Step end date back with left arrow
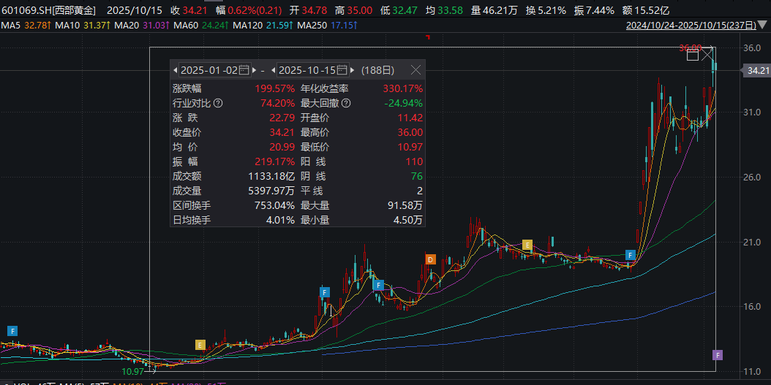This screenshot has height=385, width=771. 274,70
